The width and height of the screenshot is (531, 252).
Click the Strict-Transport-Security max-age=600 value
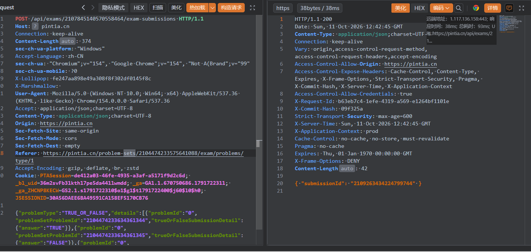click(395, 116)
